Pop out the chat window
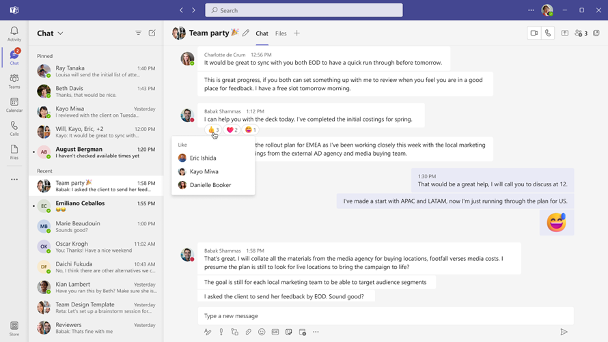The width and height of the screenshot is (608, 342). (x=596, y=33)
